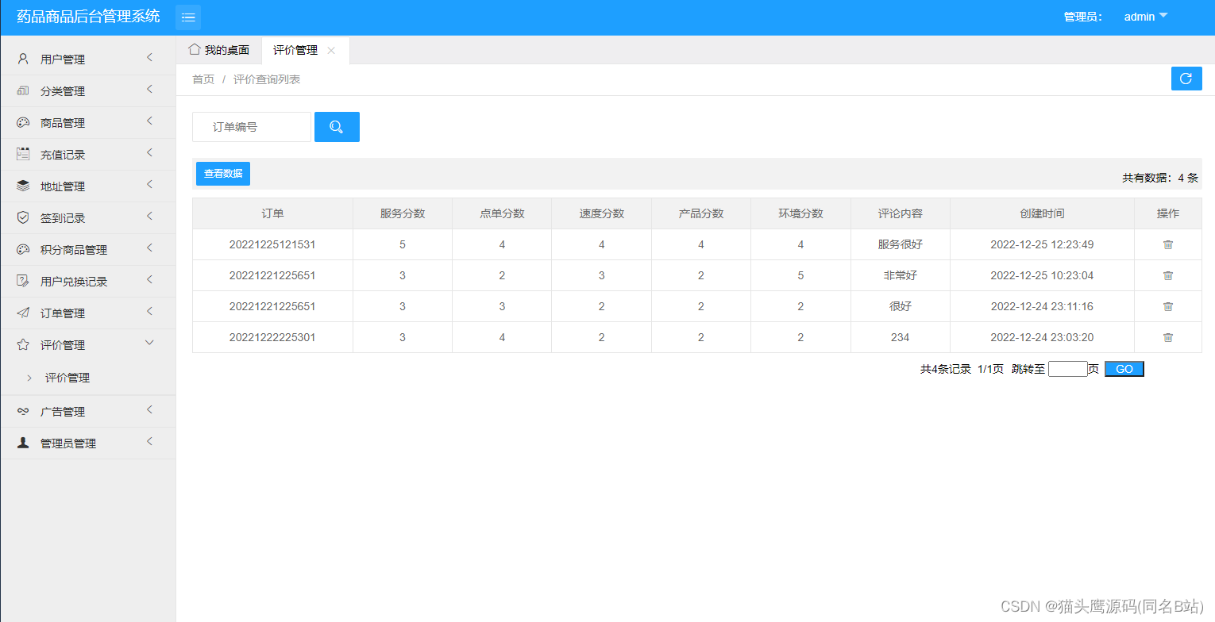The height and width of the screenshot is (622, 1215).
Task: Expand the 广告管理 menu chevron
Action: pos(149,409)
